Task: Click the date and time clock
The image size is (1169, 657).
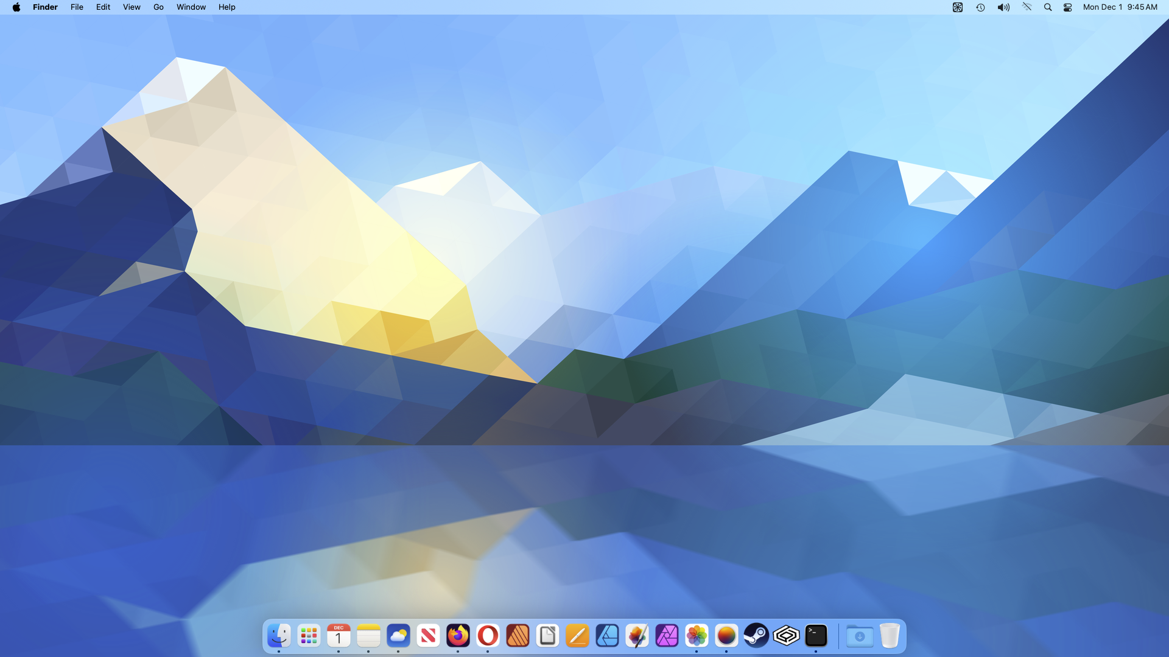Action: [1120, 7]
